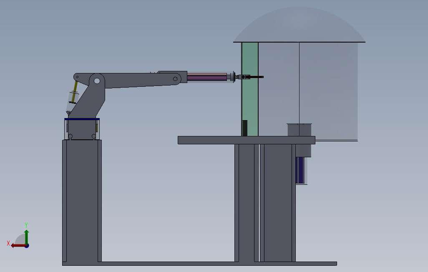
Task: Select the green vertical panel
Action: (250, 89)
